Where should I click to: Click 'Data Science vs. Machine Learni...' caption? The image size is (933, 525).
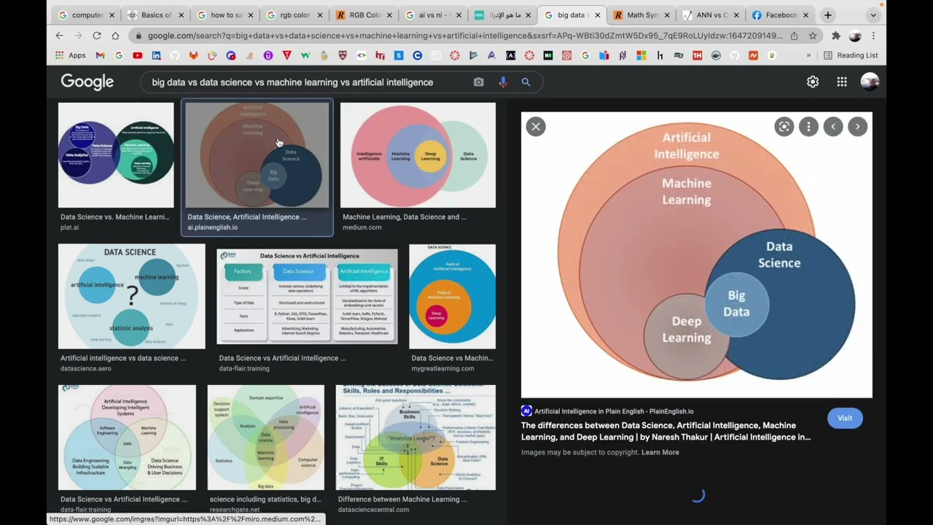coord(114,217)
